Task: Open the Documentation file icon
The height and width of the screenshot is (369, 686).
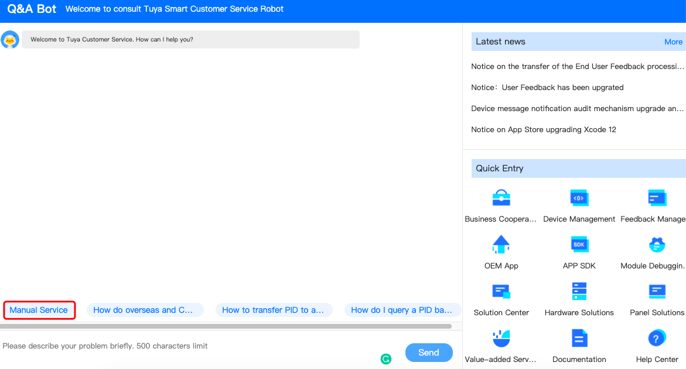Action: coord(579,338)
